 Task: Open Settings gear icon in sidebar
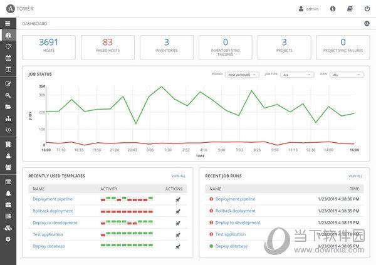click(x=8, y=239)
